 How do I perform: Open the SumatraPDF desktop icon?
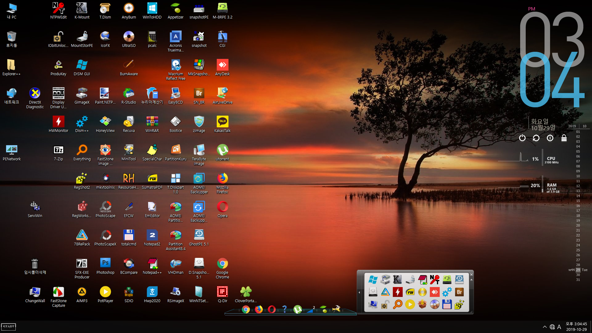click(x=152, y=181)
